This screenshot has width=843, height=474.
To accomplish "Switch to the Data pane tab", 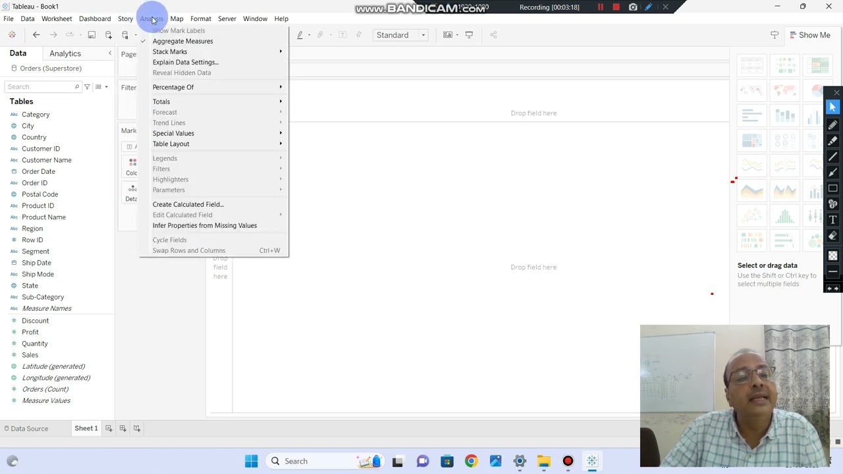I will (x=18, y=53).
